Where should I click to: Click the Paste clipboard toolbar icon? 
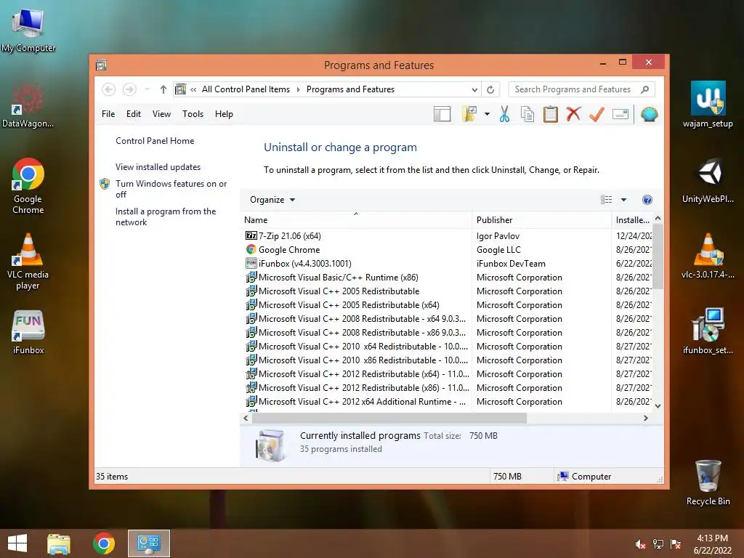pyautogui.click(x=551, y=114)
